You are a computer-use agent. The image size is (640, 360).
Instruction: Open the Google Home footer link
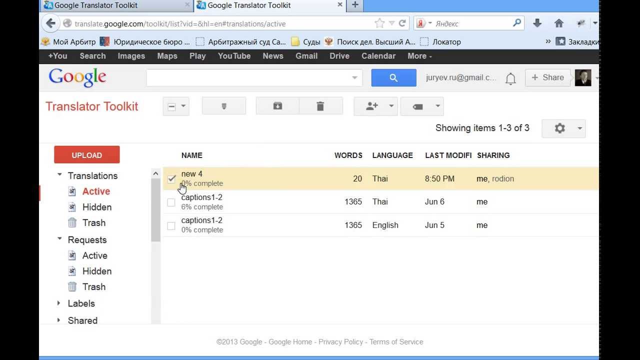click(x=290, y=342)
